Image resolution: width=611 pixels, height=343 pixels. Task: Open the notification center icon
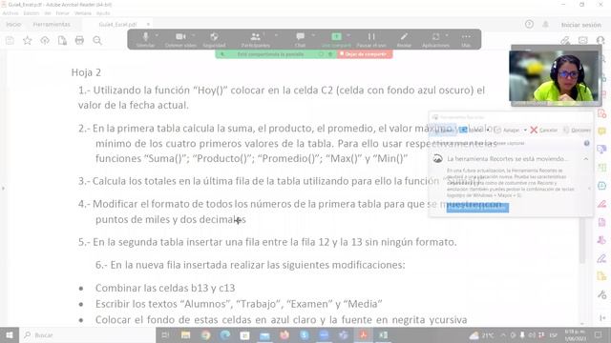pyautogui.click(x=599, y=334)
